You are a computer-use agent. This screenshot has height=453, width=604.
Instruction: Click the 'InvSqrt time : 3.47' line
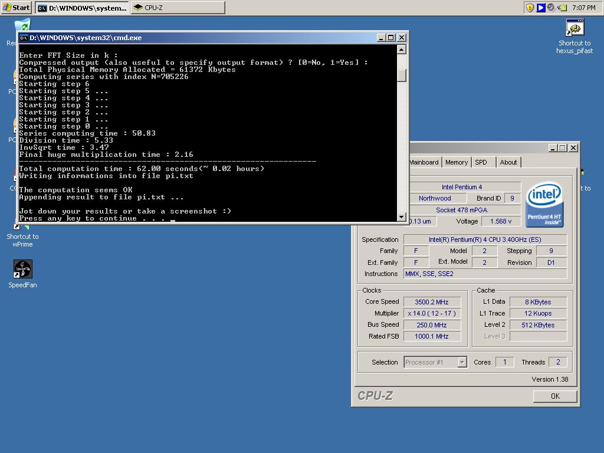pyautogui.click(x=64, y=147)
